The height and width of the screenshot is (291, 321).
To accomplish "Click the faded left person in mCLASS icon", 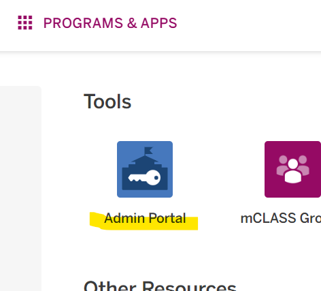I will pyautogui.click(x=282, y=165).
